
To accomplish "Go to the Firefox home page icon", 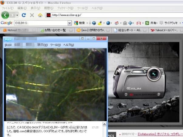I will click(x=40, y=15).
